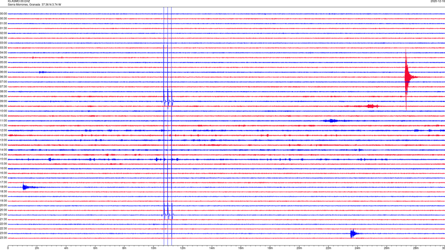Click the 6m tick label on the x-axis
The height and width of the screenshot is (250, 445).
click(x=95, y=248)
